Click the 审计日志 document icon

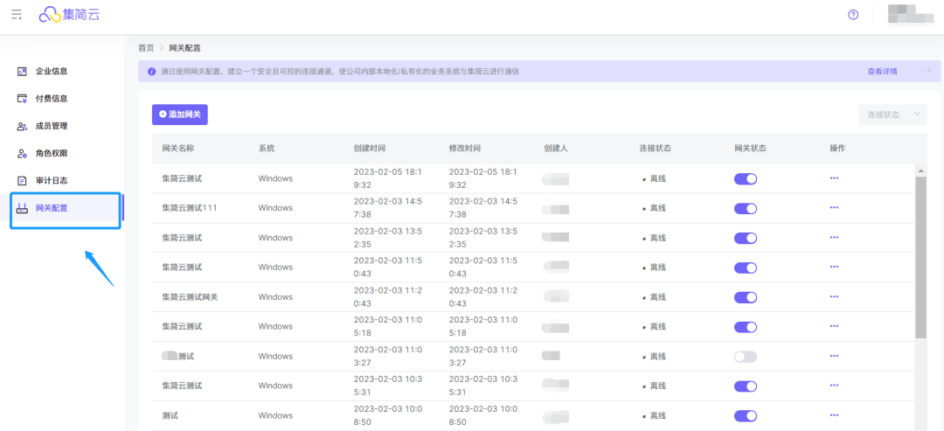[x=23, y=181]
